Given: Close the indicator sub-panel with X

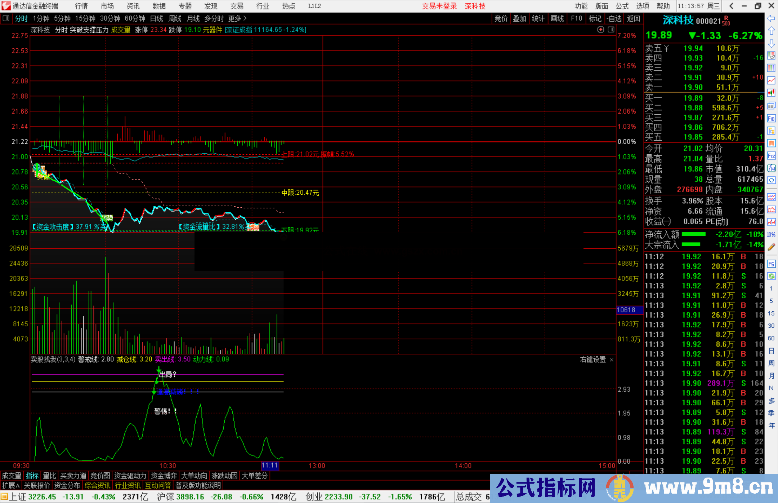Looking at the screenshot, I should 612,360.
